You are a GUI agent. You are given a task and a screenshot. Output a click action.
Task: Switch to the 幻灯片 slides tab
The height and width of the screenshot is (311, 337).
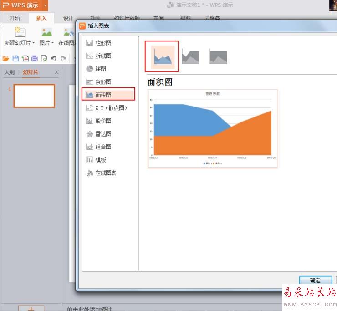[x=31, y=72]
